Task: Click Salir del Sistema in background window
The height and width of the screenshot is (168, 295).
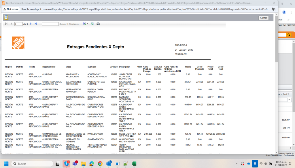Action: click(x=286, y=25)
